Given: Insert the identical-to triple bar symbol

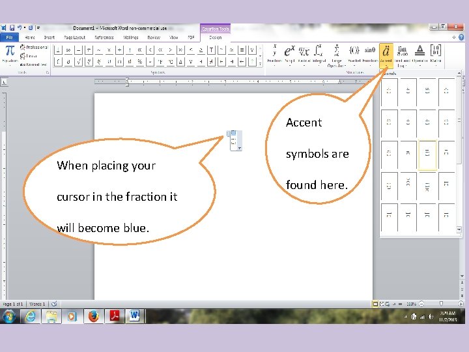Looking at the screenshot, I should pyautogui.click(x=242, y=50).
